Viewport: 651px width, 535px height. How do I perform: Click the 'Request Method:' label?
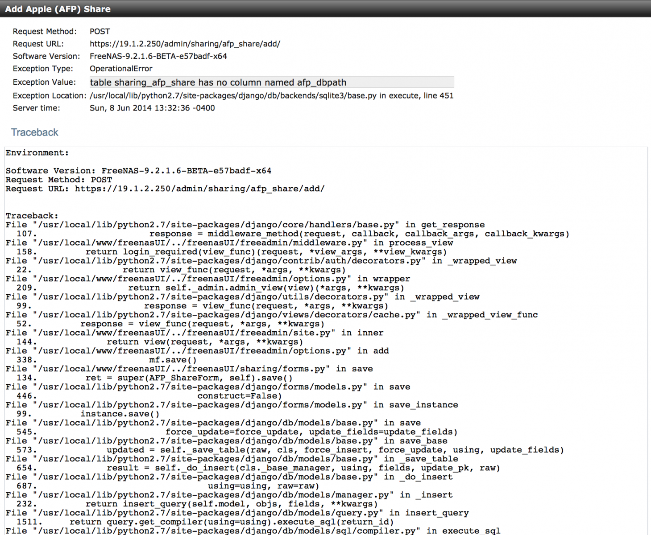(x=45, y=32)
